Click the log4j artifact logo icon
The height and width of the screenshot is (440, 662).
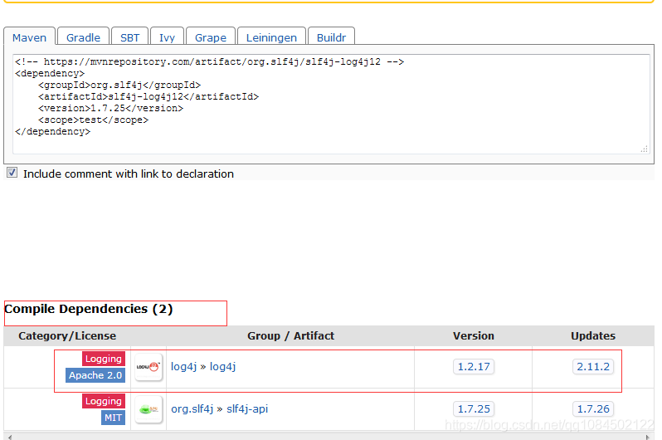pyautogui.click(x=148, y=367)
